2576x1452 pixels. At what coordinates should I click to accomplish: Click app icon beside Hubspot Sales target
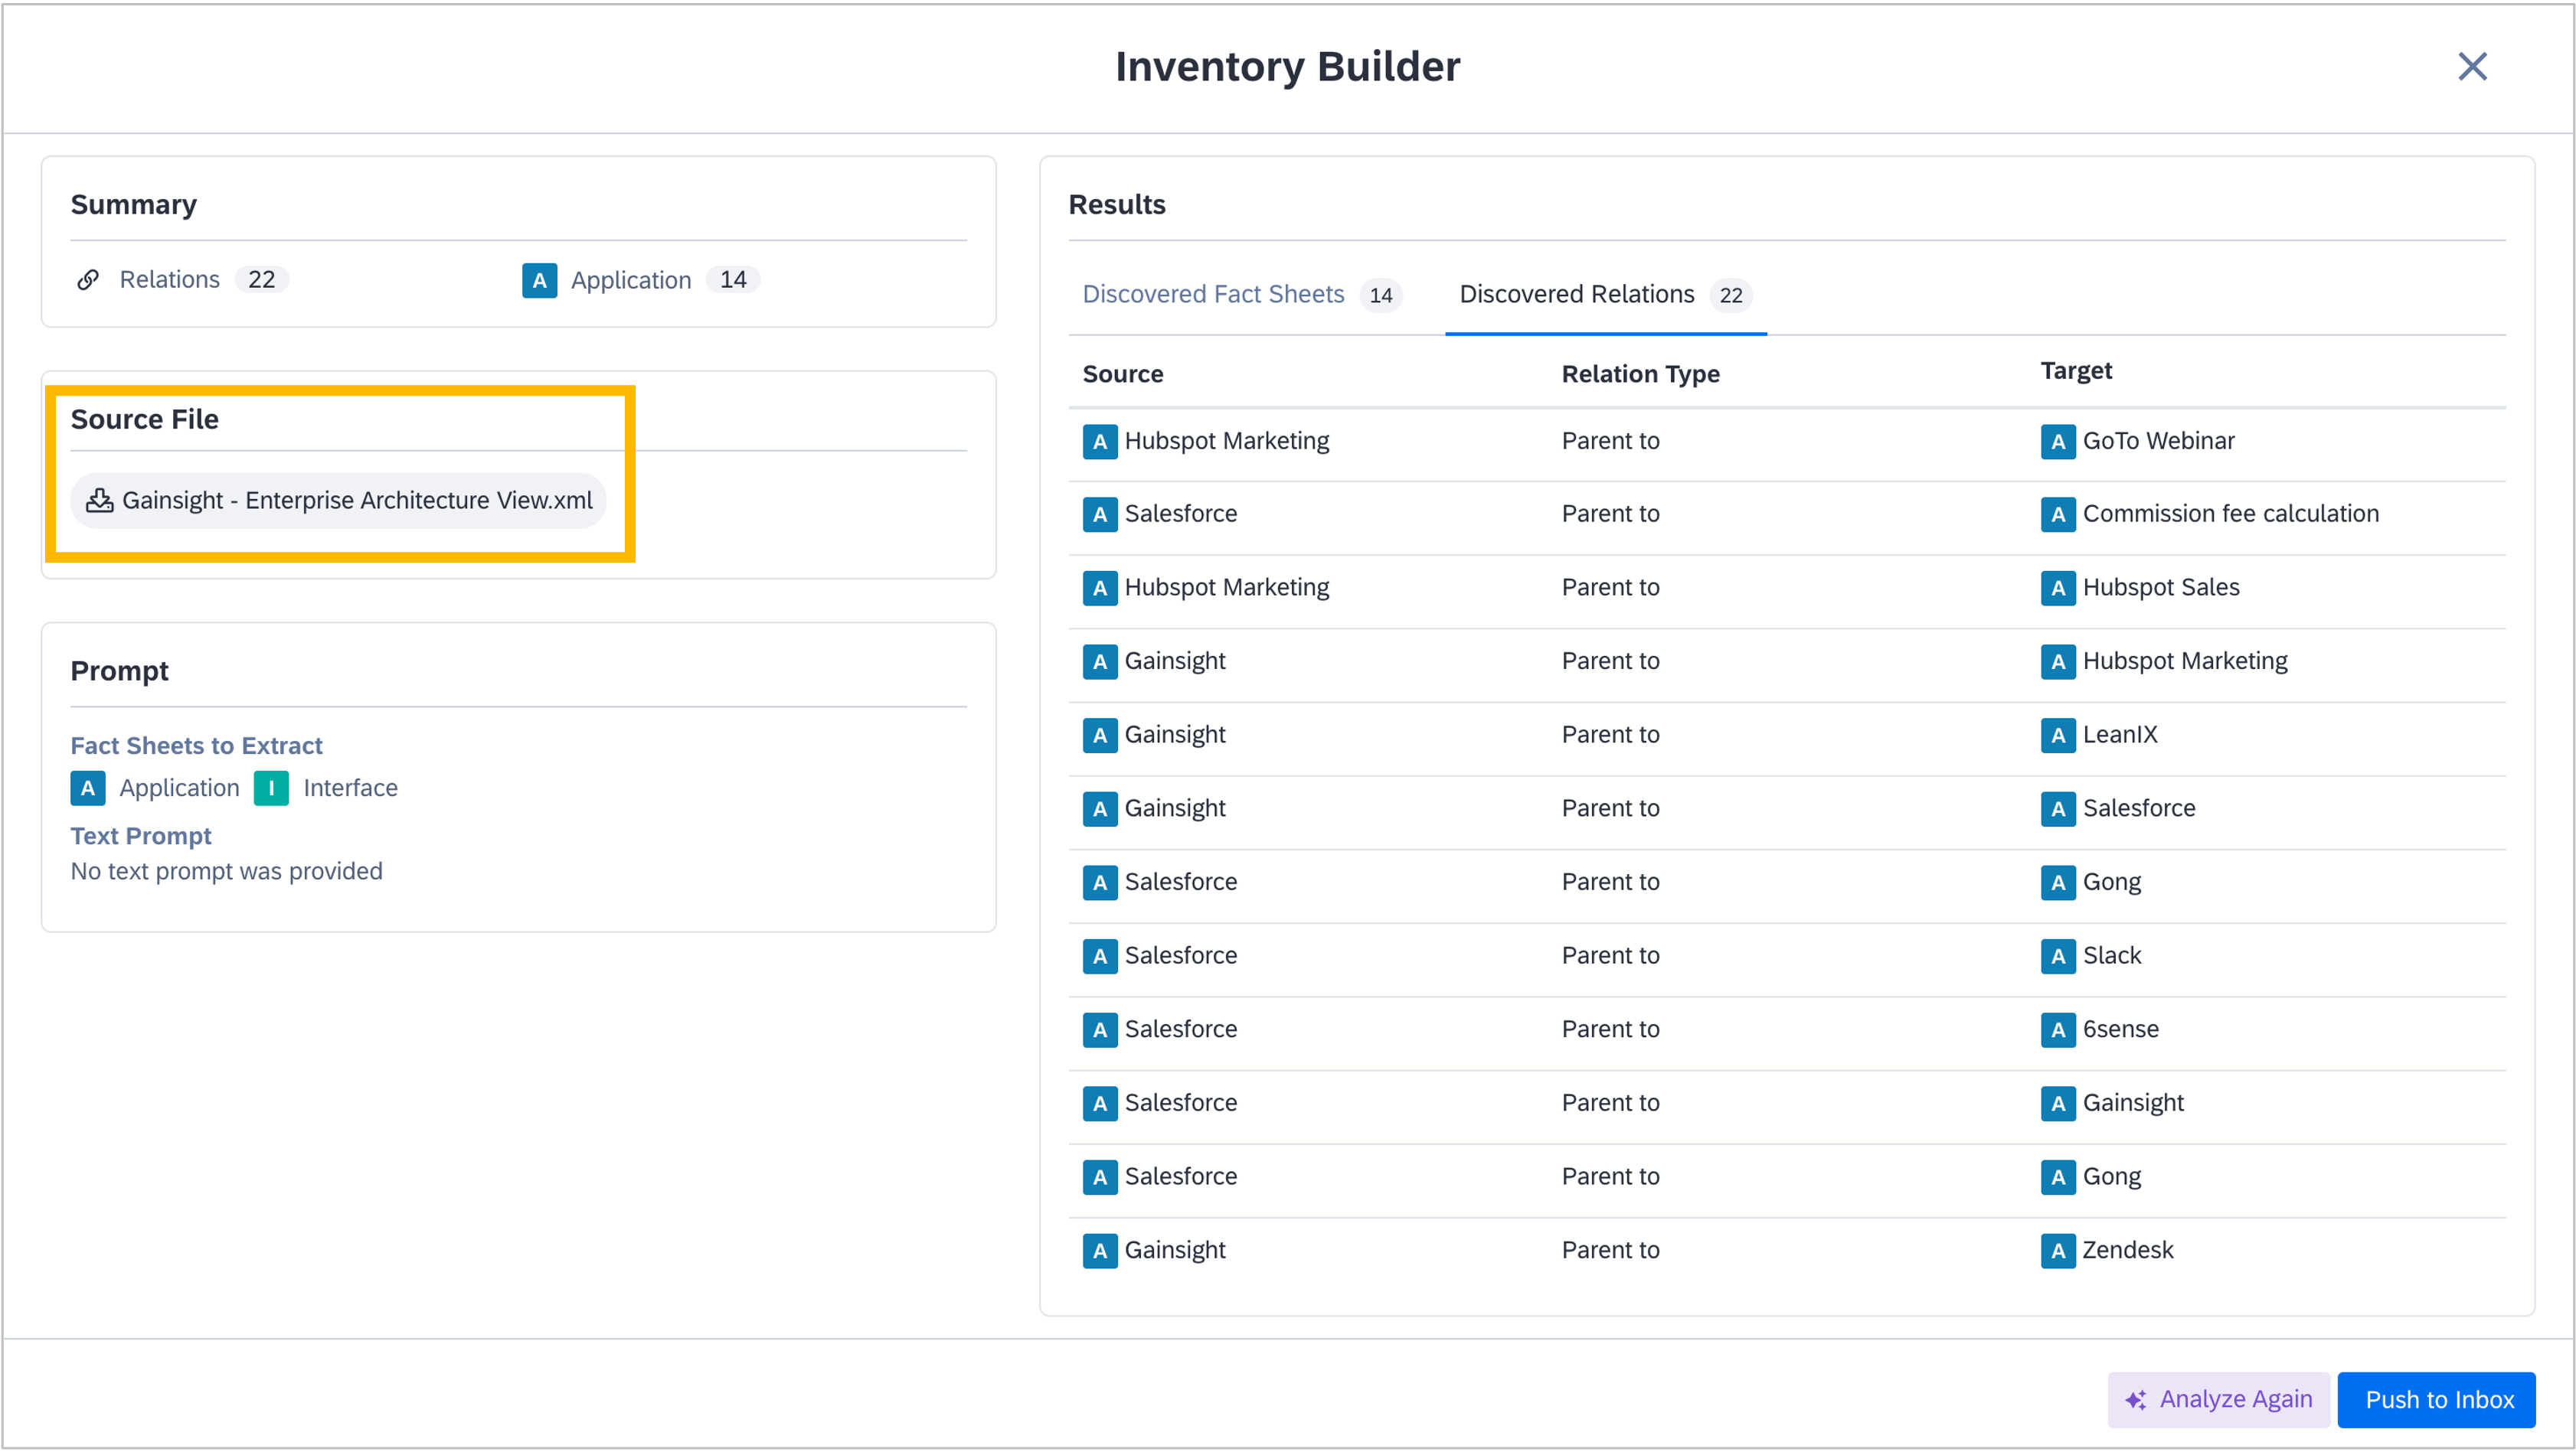click(x=2058, y=589)
